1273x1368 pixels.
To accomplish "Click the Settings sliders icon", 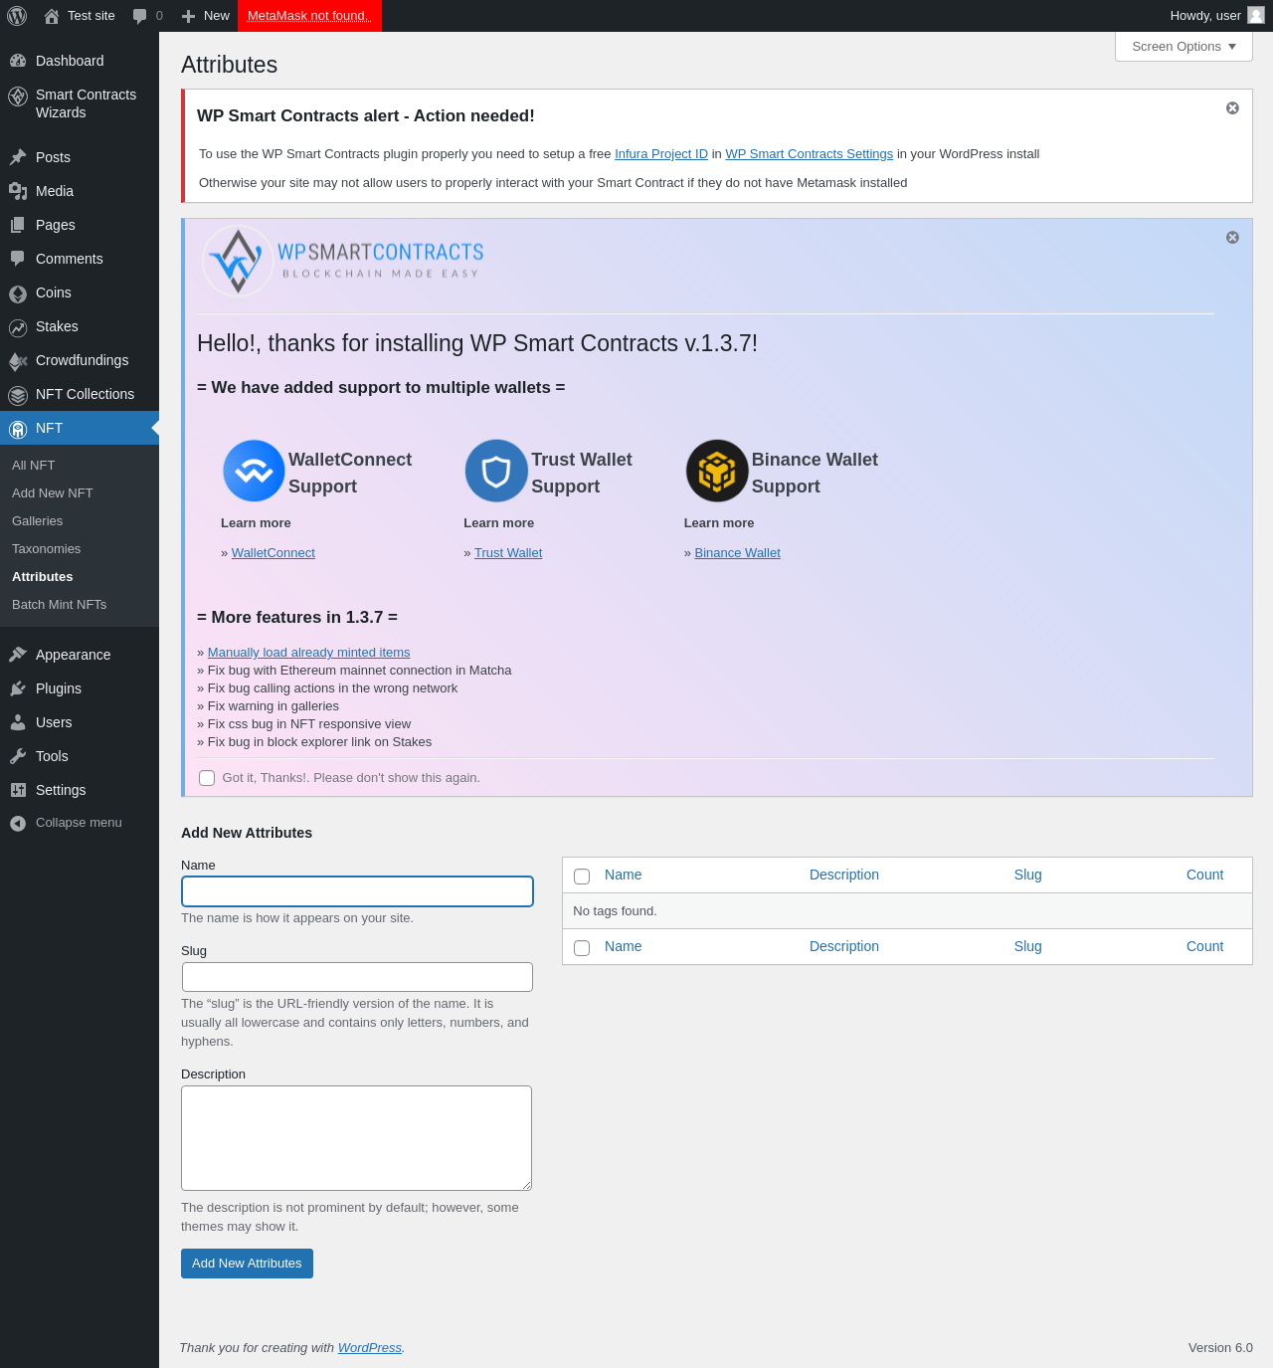I will click(x=18, y=790).
